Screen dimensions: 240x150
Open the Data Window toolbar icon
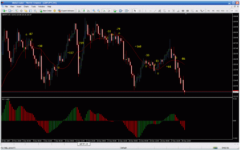[x=21, y=11]
